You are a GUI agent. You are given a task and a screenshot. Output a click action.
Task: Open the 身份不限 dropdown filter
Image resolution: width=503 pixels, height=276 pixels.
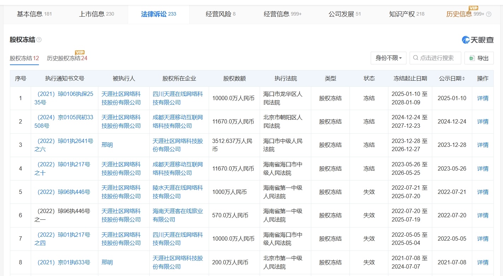coord(388,58)
